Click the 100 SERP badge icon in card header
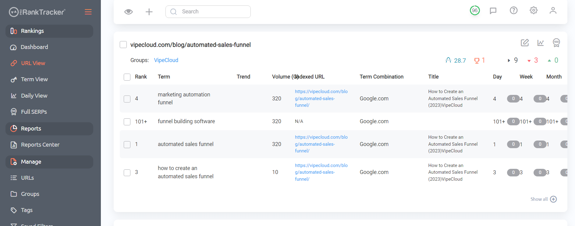Image resolution: width=575 pixels, height=226 pixels. [556, 43]
